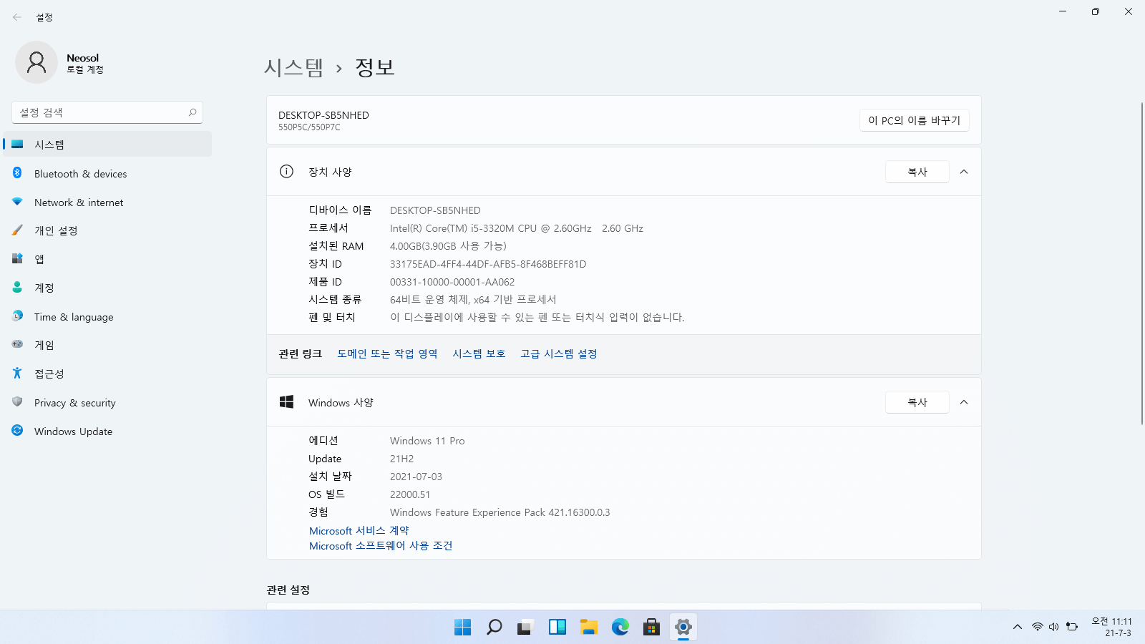Copy device specs with 복사 button
This screenshot has width=1145, height=644.
(x=917, y=172)
